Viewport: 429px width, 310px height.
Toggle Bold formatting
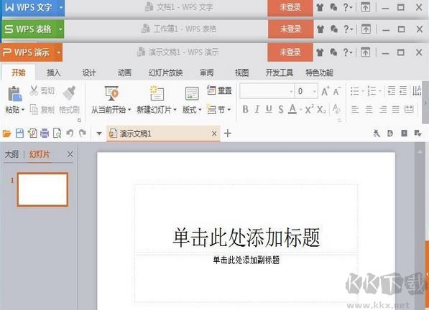pyautogui.click(x=246, y=109)
